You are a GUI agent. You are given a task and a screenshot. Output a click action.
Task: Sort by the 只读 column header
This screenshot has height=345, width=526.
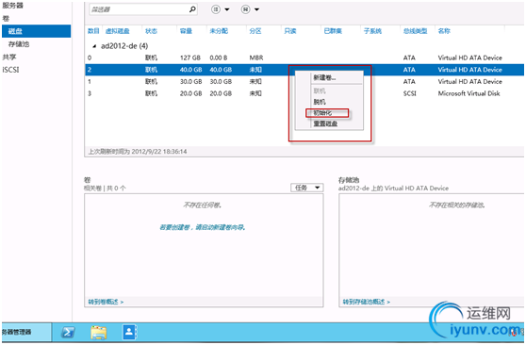(x=290, y=31)
